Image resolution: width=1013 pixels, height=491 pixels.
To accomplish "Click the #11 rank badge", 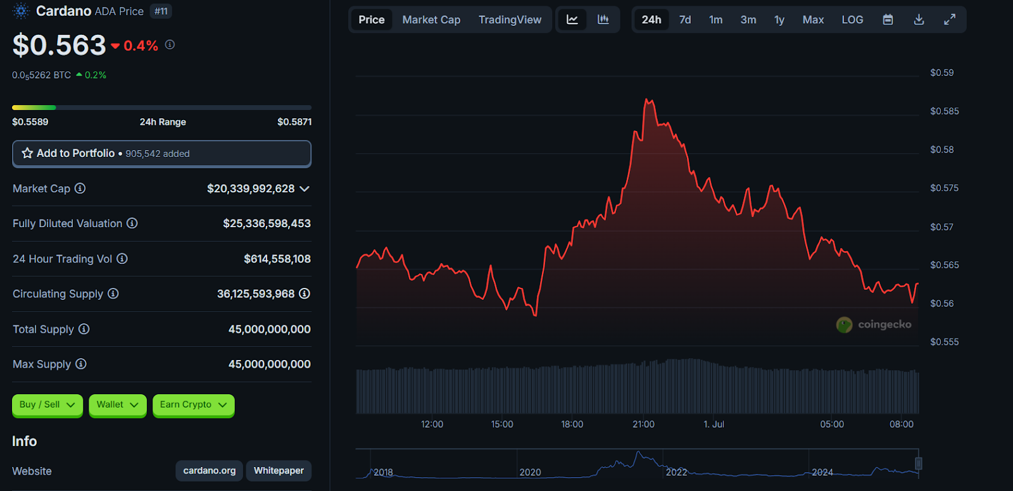I will (161, 11).
